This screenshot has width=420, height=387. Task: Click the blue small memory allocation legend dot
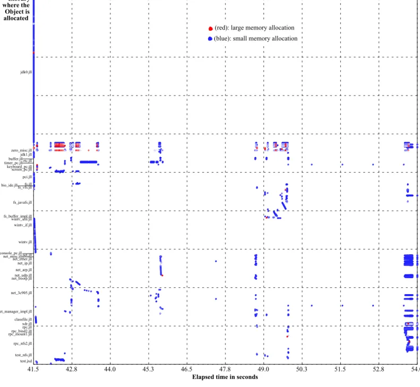point(210,39)
